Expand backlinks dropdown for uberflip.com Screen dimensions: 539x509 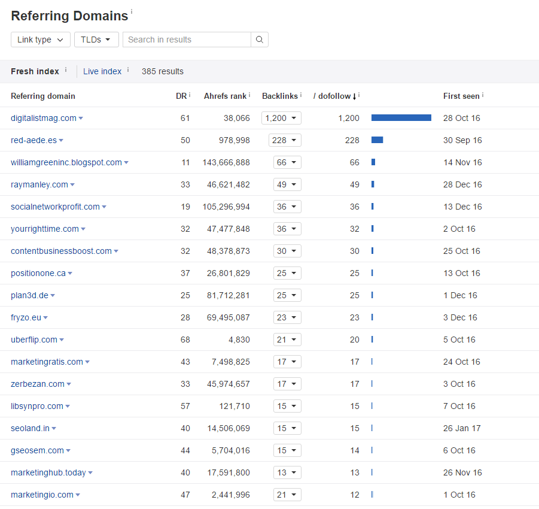287,340
